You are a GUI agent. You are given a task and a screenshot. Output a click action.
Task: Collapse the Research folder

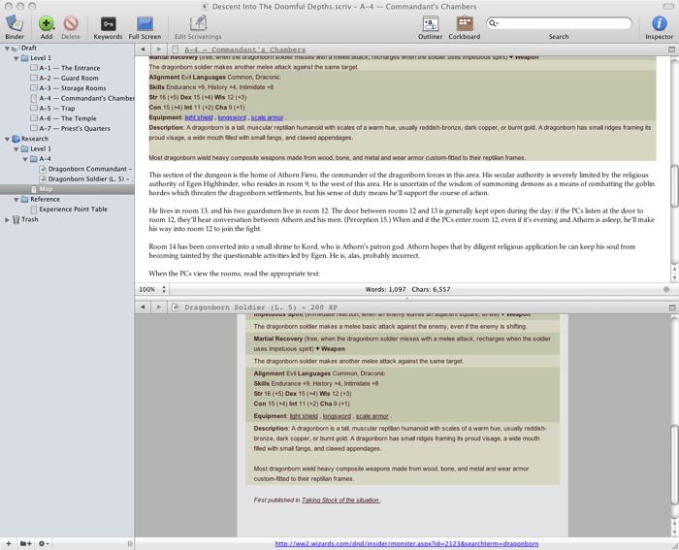7,139
